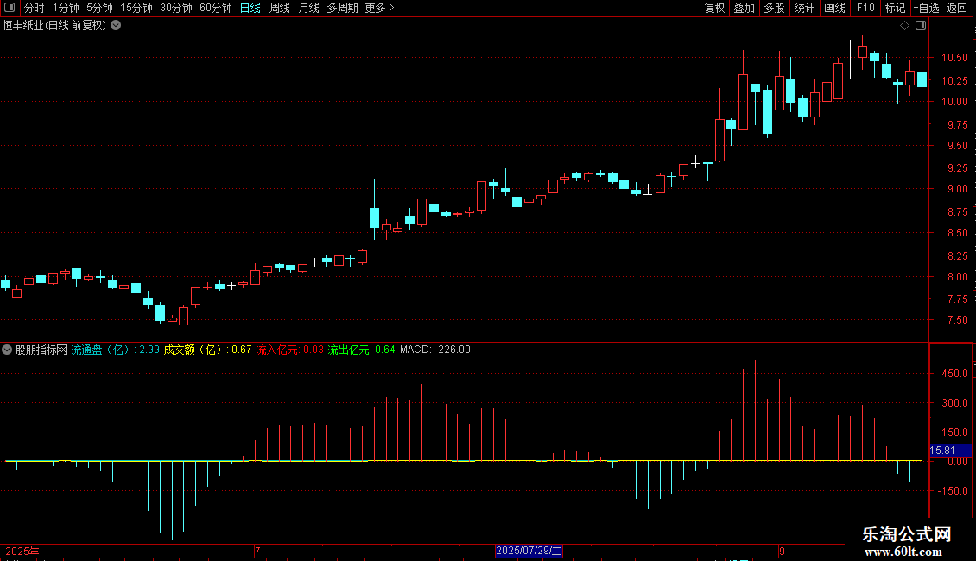This screenshot has height=561, width=976.
Task: Add stock via +自选 button
Action: (926, 8)
